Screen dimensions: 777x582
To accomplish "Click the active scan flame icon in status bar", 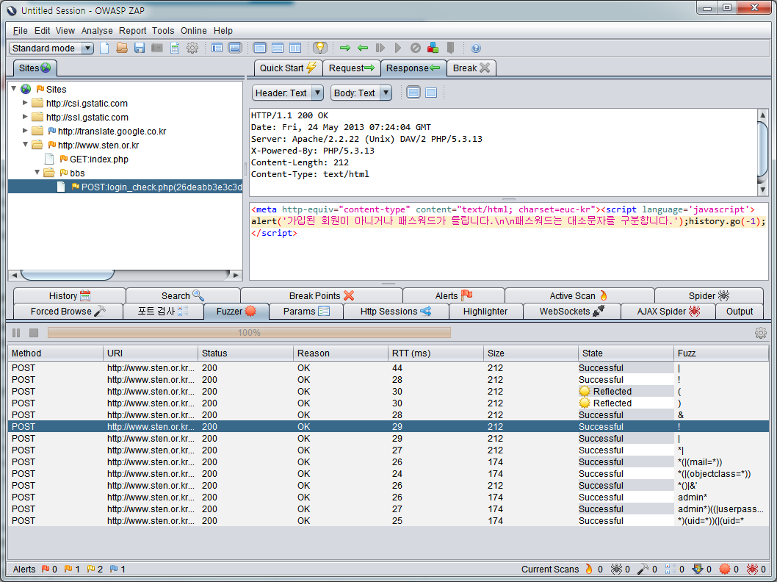I will point(589,569).
